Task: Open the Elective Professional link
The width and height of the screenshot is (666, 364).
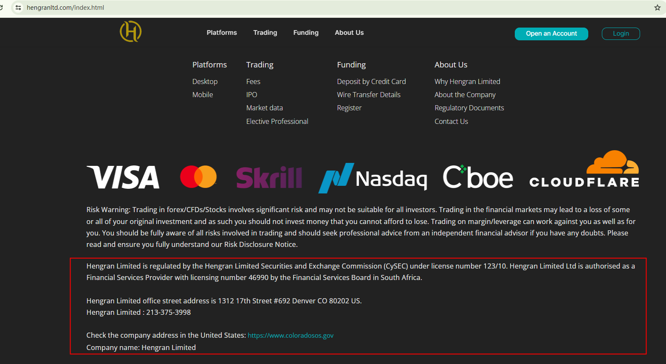Action: pyautogui.click(x=277, y=121)
